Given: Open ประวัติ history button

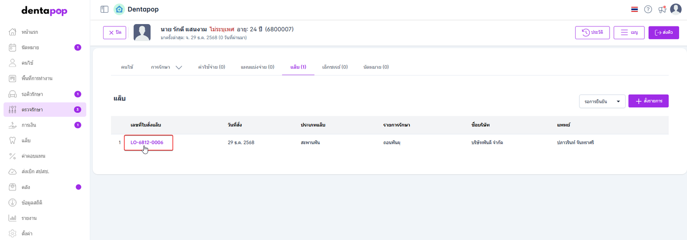Looking at the screenshot, I should tap(592, 32).
